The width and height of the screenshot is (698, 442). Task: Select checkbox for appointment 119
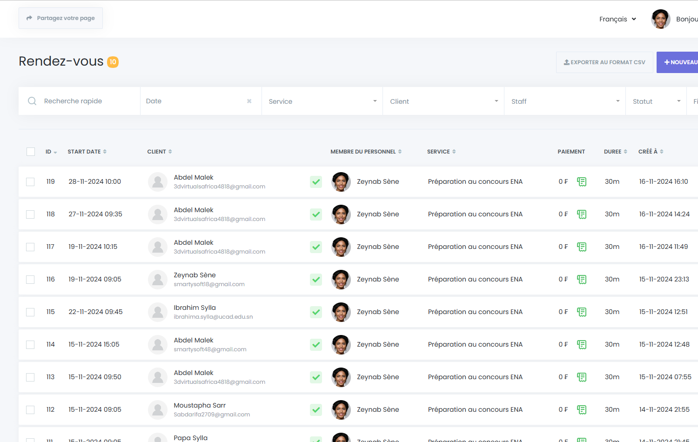click(31, 182)
